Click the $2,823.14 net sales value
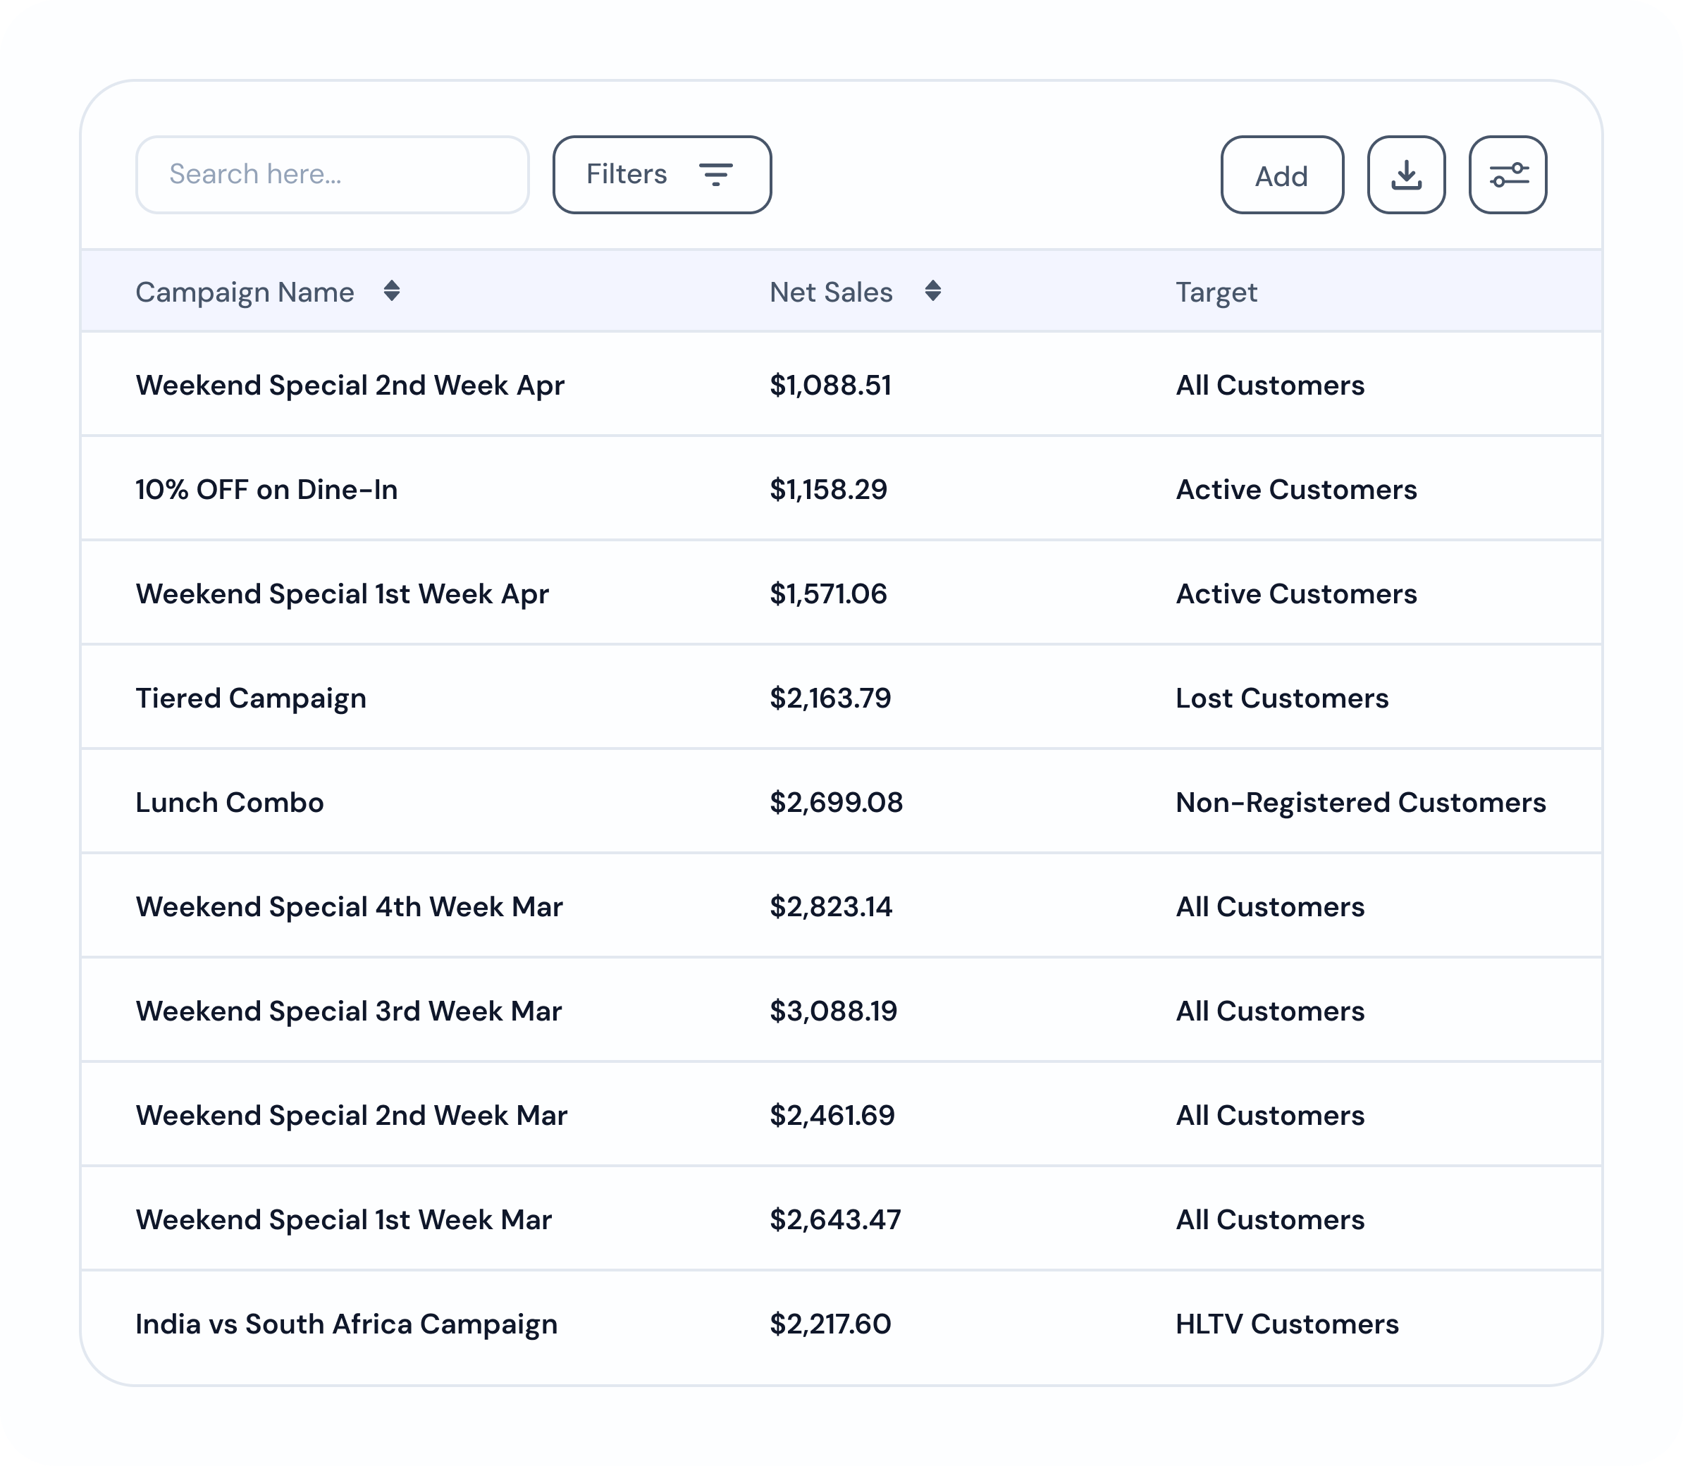Screen dimensions: 1683x1466 pyautogui.click(x=831, y=906)
